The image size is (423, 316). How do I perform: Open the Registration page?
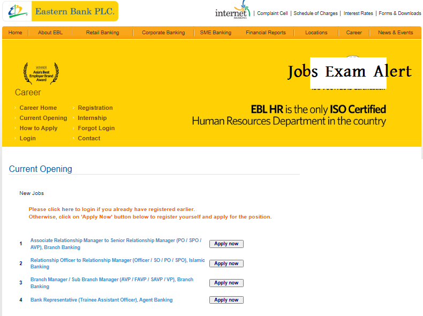95,108
